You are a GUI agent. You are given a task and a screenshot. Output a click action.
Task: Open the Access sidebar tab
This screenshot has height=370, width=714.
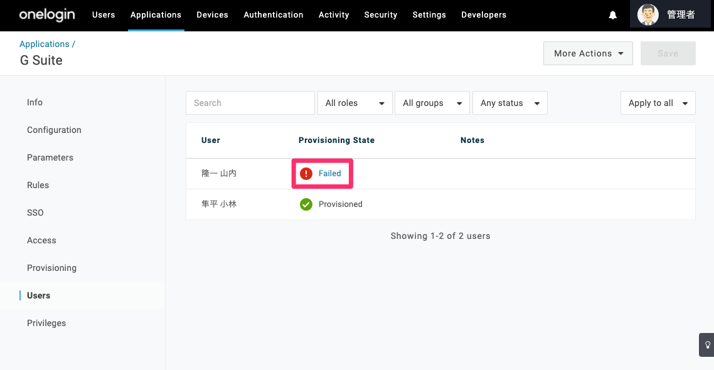41,240
